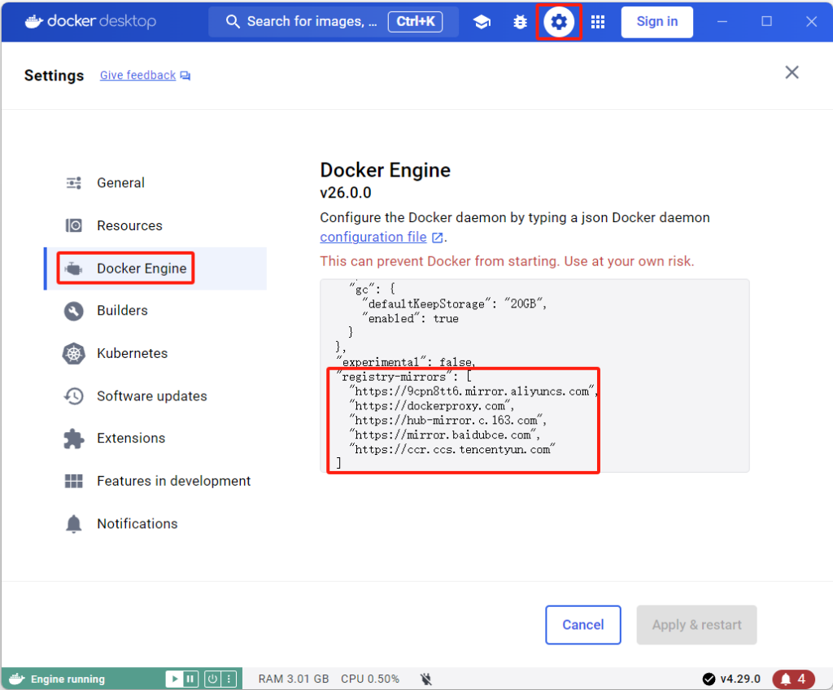Open the extensions grid icon in header
833x690 pixels.
pos(598,22)
